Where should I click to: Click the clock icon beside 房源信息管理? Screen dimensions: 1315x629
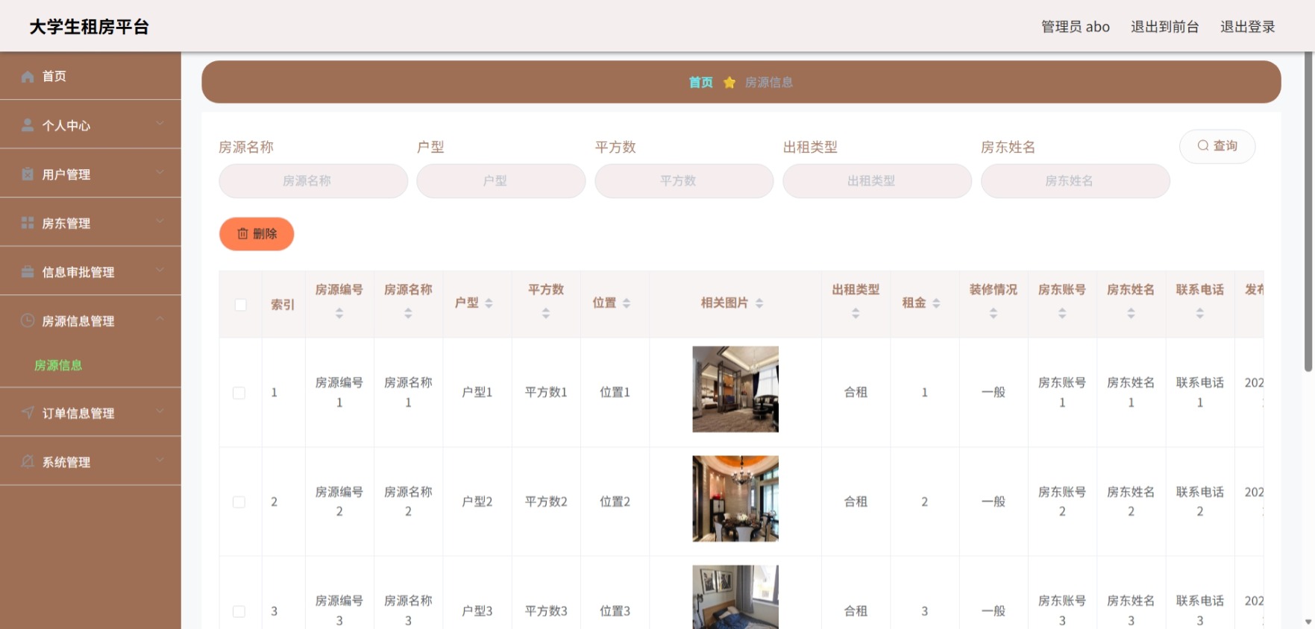click(x=28, y=320)
